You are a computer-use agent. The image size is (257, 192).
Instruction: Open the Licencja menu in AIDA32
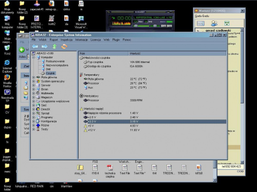96,40
